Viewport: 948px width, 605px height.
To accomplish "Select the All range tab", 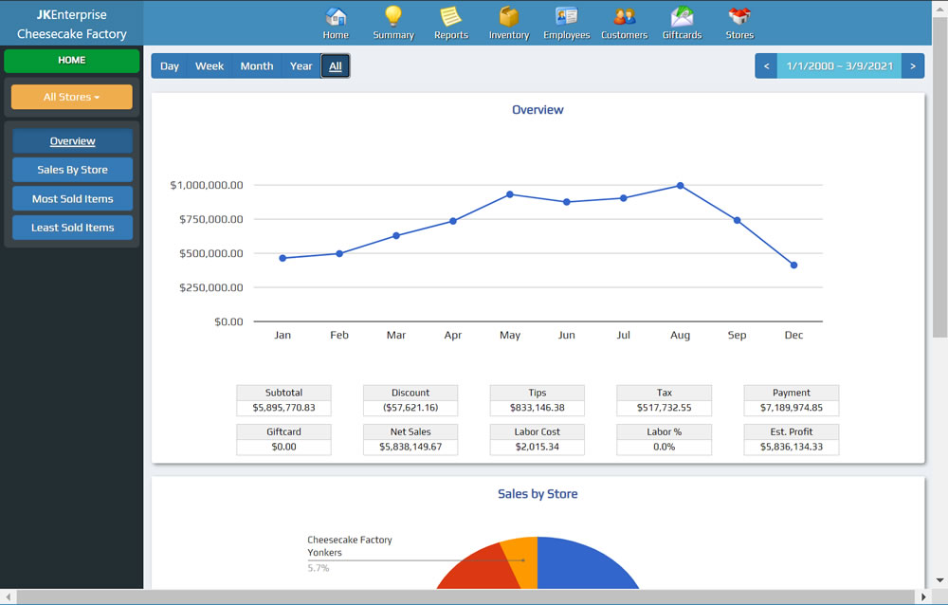I will (335, 66).
